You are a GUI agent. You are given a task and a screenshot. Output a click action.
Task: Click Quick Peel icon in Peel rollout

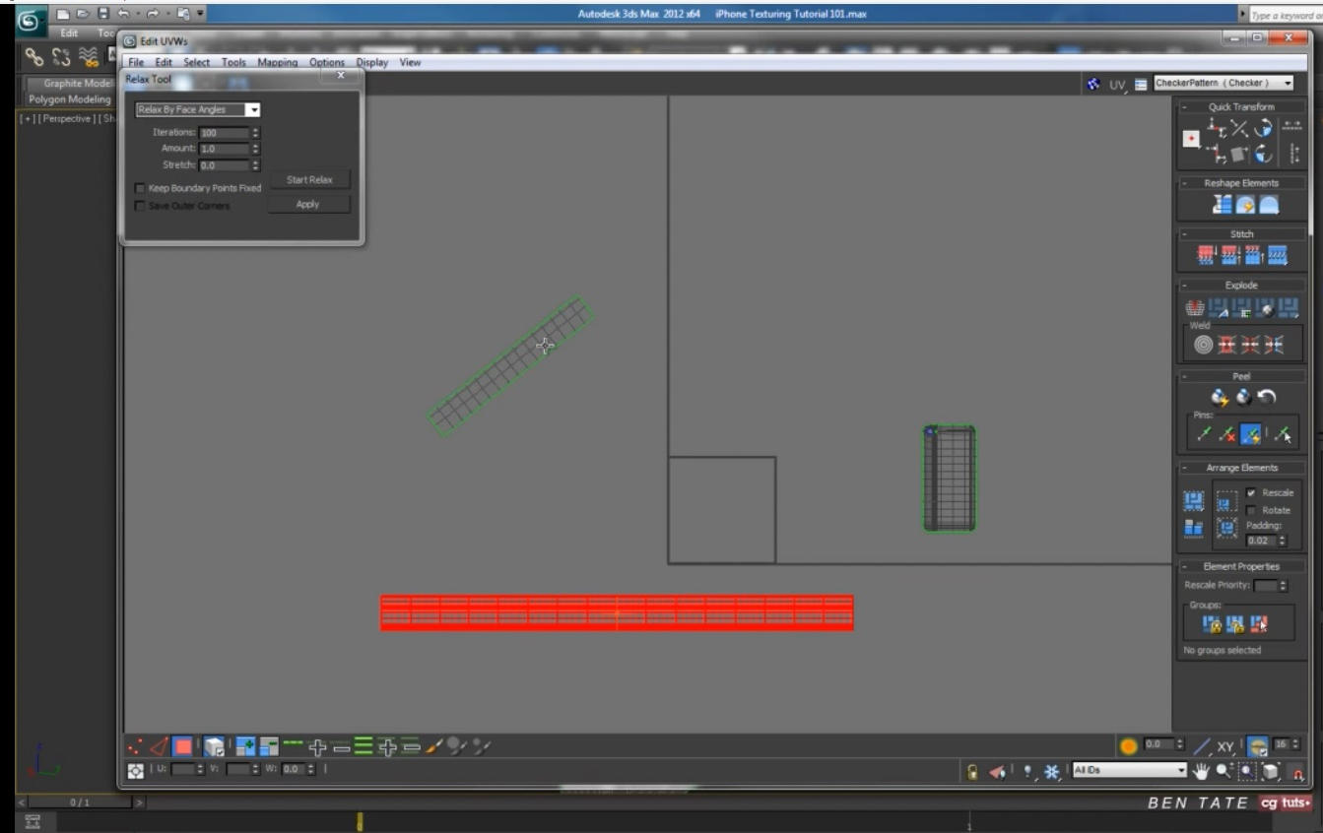[1221, 397]
